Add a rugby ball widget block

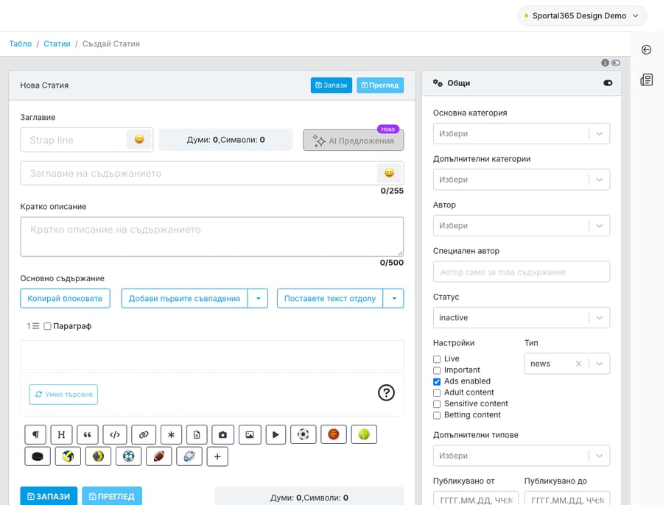tap(189, 456)
